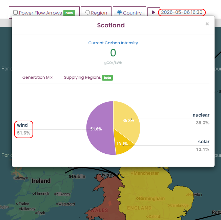Screen dimensions: 221x220
Task: Click the solar label on the chart
Action: tap(204, 142)
